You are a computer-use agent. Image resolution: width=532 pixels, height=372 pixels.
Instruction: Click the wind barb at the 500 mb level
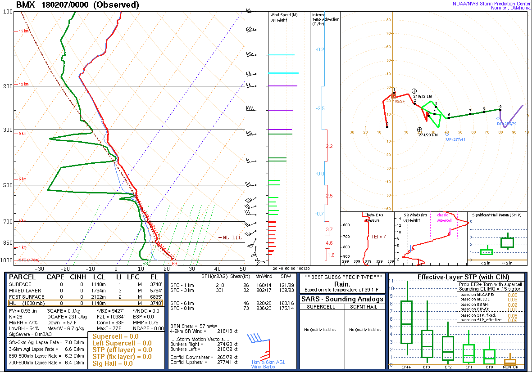point(251,184)
